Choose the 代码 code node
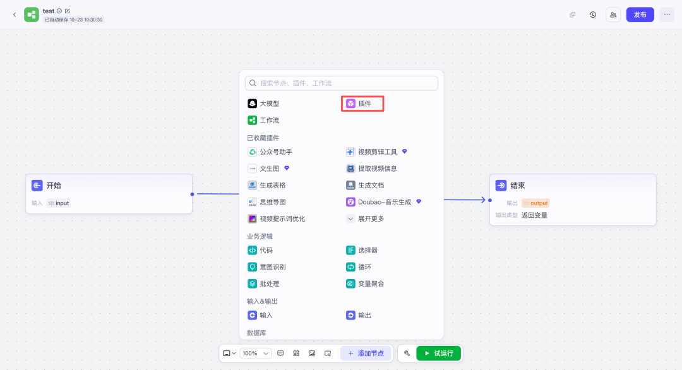Image resolution: width=682 pixels, height=370 pixels. point(260,251)
